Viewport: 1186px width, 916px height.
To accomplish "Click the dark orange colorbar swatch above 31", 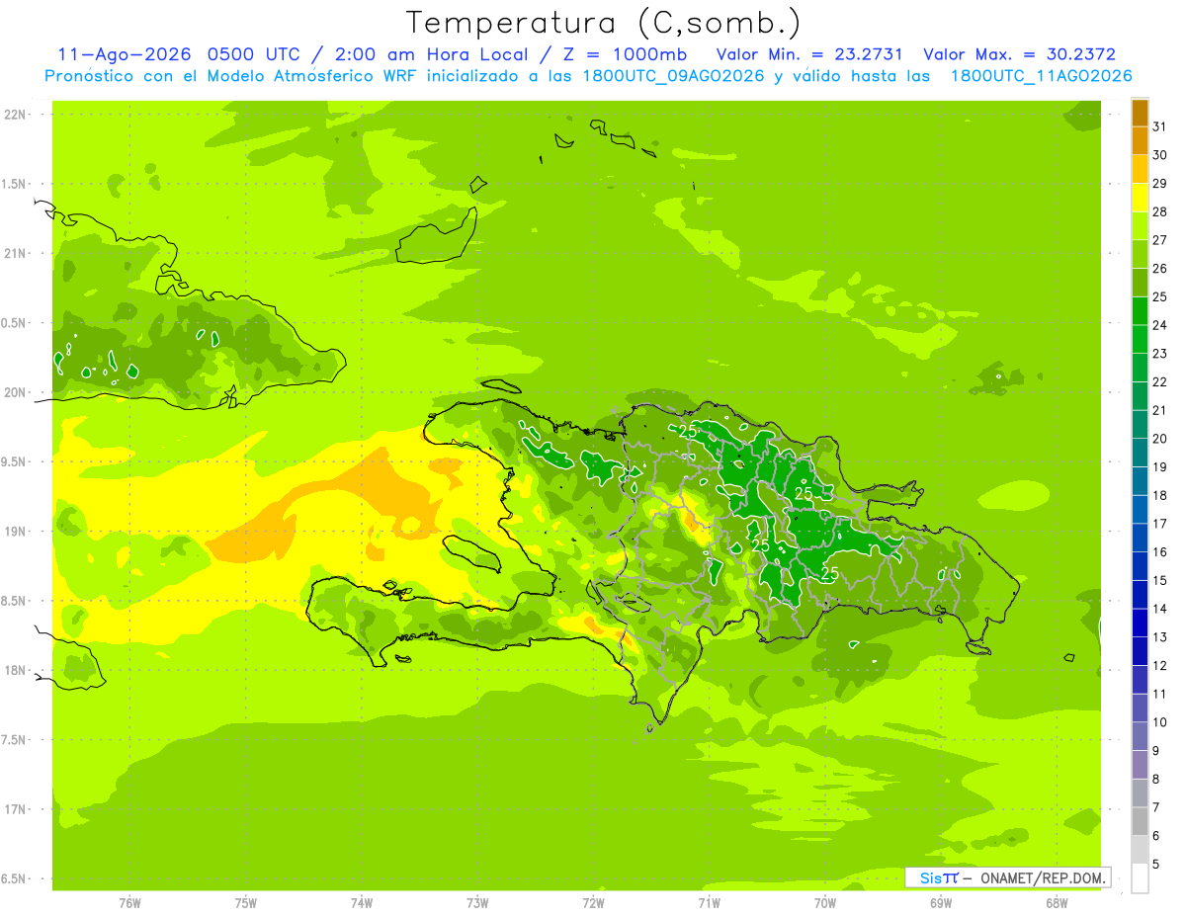I will 1140,113.
